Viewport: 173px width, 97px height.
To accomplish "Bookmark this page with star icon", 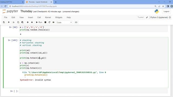I will (x=163, y=6).
